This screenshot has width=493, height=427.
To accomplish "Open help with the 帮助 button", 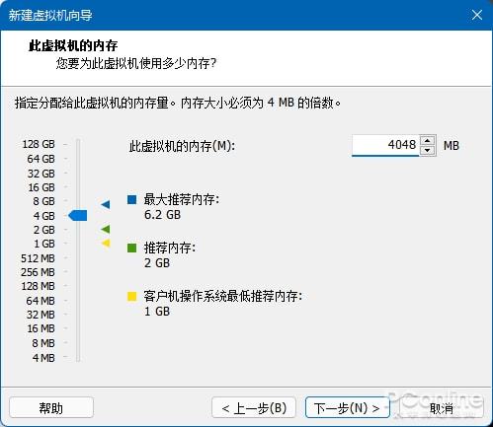I will pyautogui.click(x=51, y=408).
